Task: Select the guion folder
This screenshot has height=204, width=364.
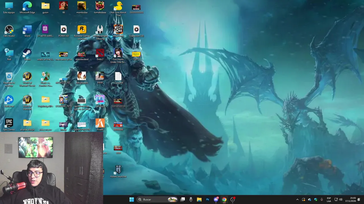Action: [x=45, y=8]
